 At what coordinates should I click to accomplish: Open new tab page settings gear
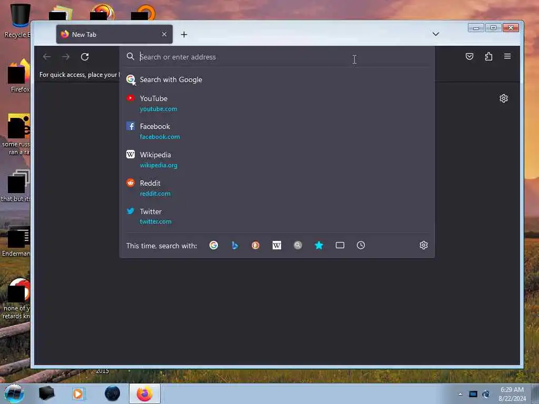(x=504, y=98)
